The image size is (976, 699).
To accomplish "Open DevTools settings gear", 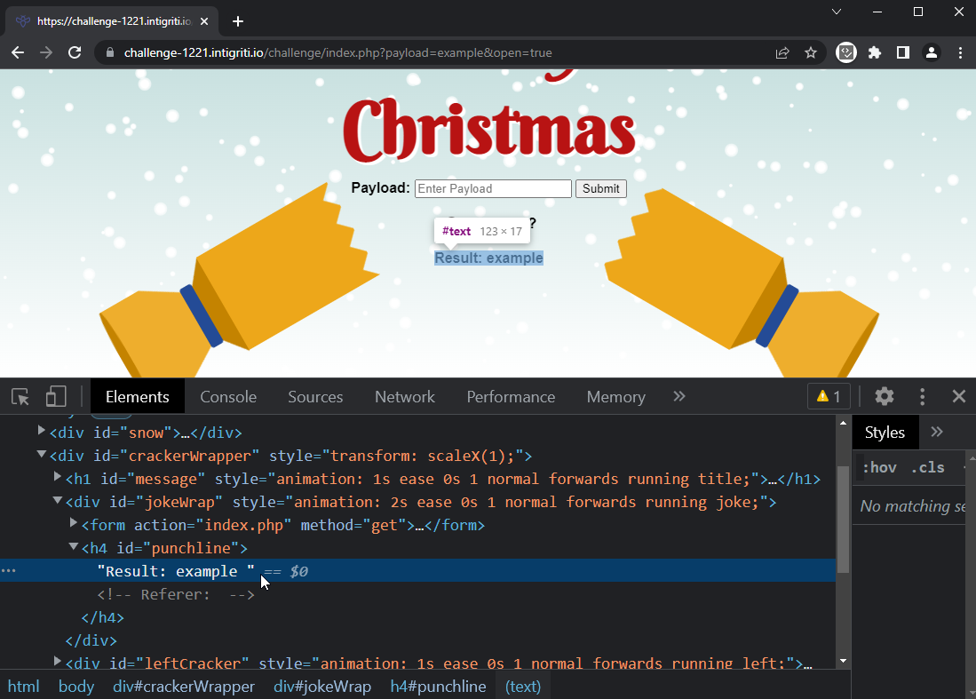I will click(884, 396).
